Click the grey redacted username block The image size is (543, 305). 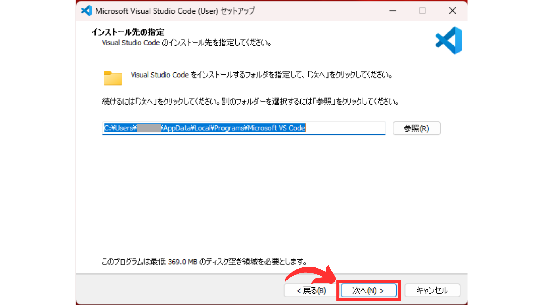pos(149,128)
